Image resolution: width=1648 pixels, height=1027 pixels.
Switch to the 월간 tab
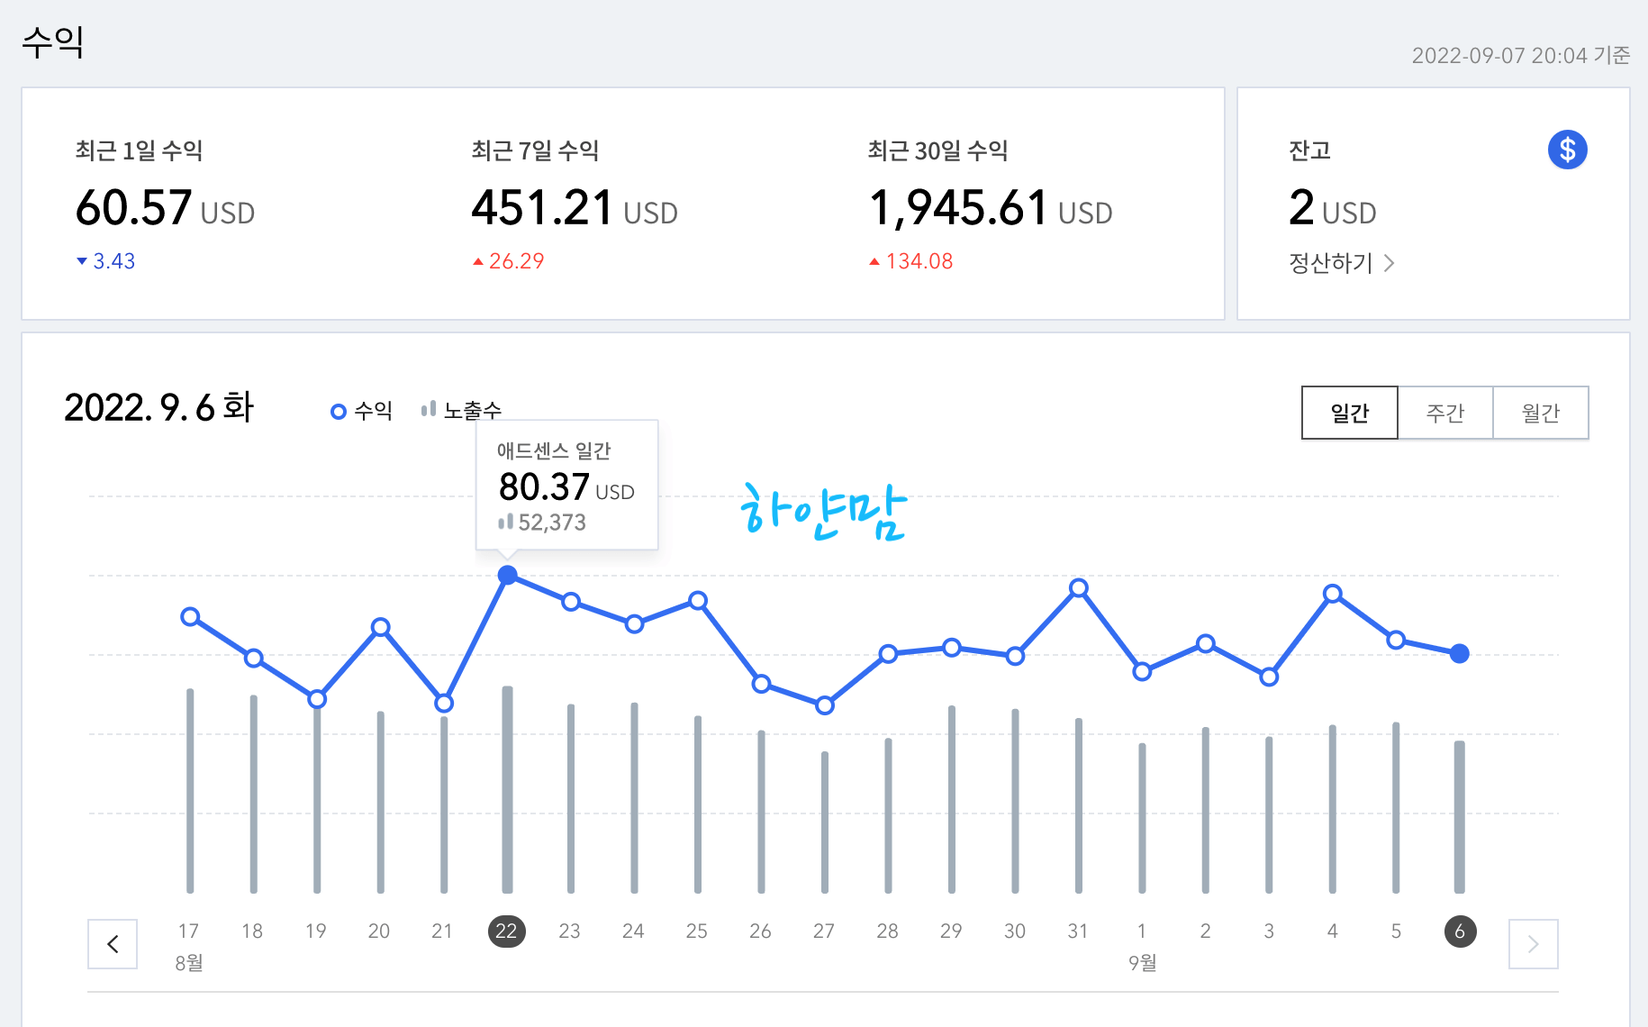pos(1542,412)
